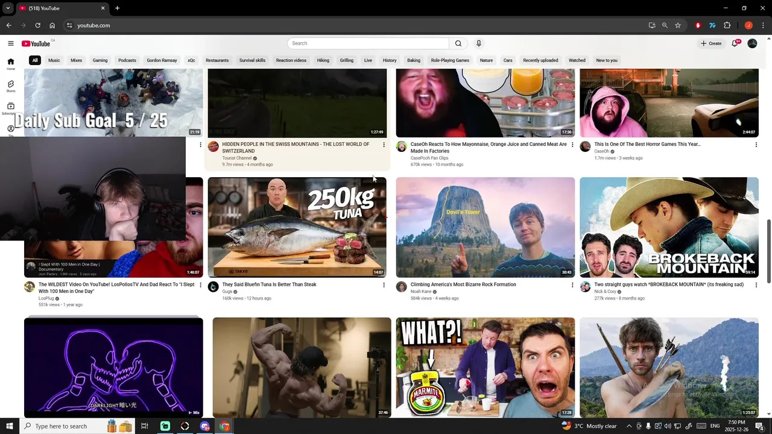Screen dimensions: 772x434
Task: Bookmark this page with the star
Action: point(678,25)
